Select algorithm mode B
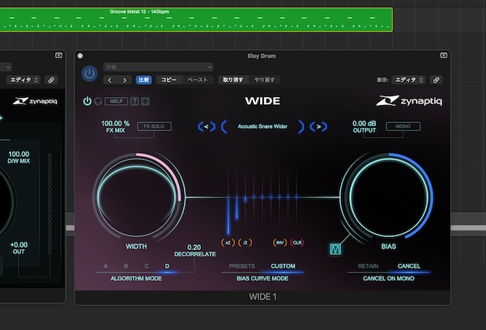The image size is (486, 330). point(126,266)
